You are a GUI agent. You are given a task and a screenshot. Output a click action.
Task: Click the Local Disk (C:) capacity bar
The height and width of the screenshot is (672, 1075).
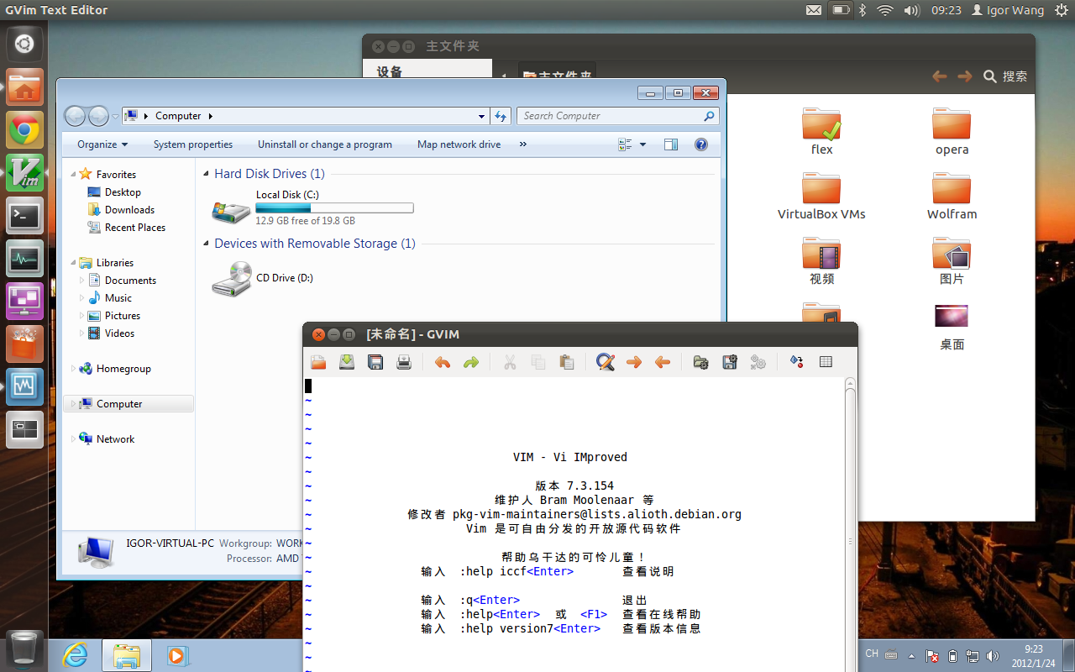tap(334, 207)
